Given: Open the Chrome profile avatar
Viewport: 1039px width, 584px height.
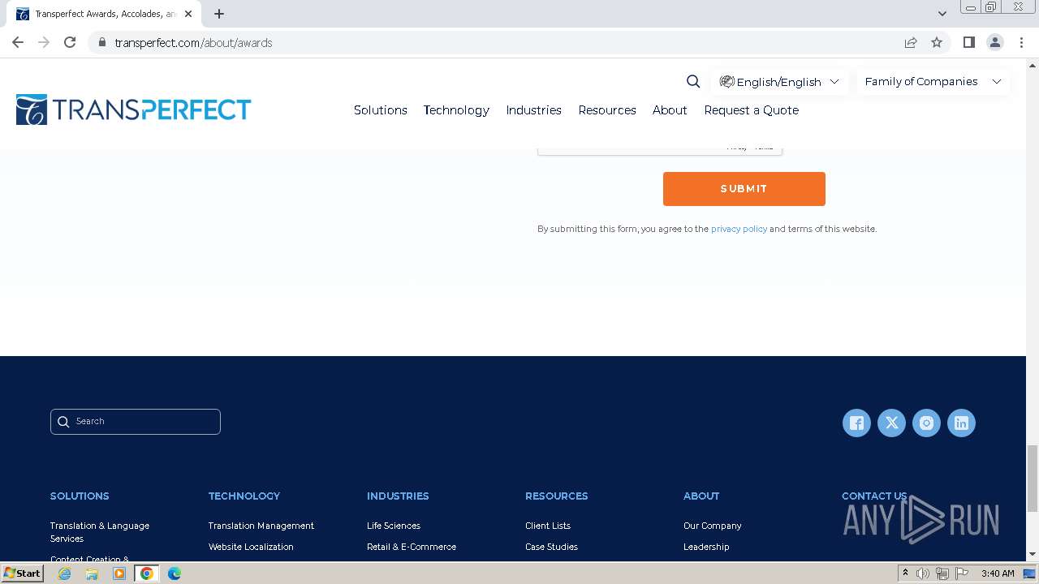Looking at the screenshot, I should (x=995, y=42).
